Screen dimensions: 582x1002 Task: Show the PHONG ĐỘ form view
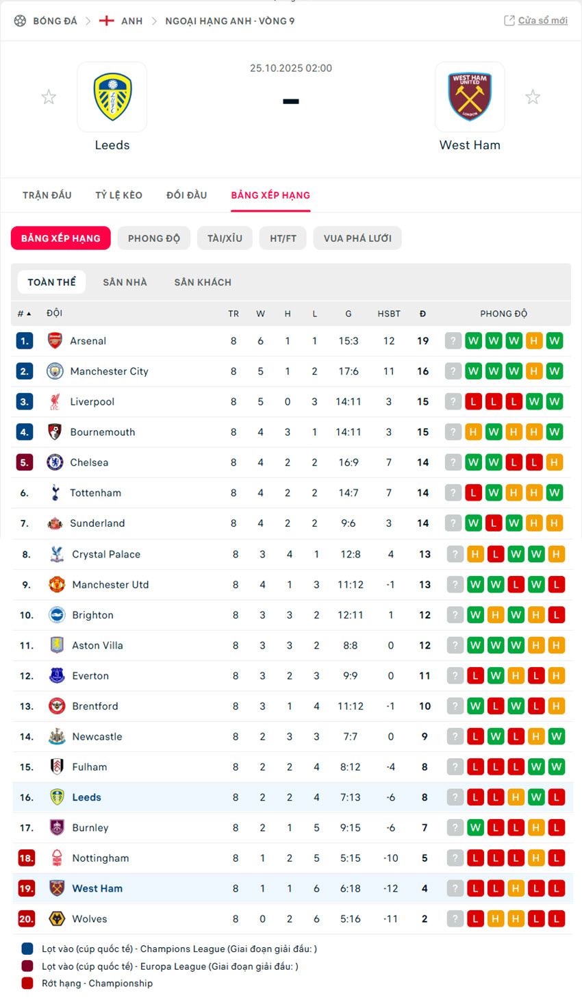click(153, 238)
